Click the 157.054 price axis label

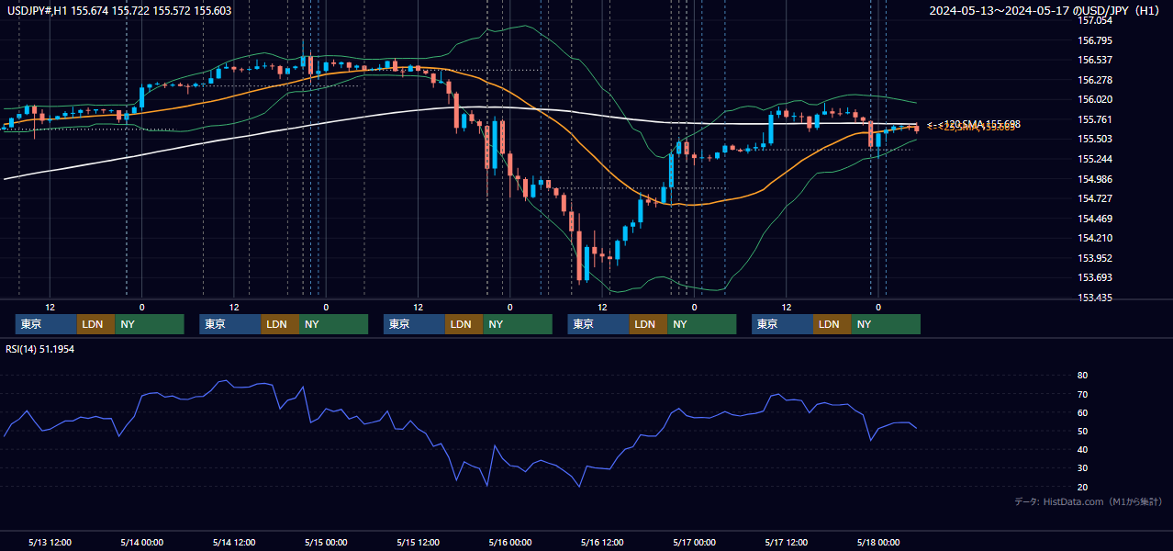(1095, 20)
